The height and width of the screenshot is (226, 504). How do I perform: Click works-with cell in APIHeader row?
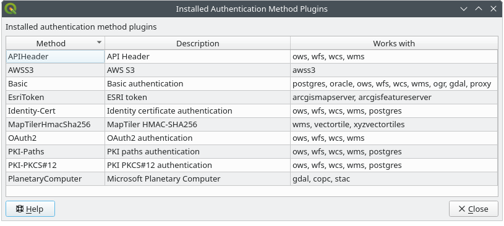tap(394, 57)
